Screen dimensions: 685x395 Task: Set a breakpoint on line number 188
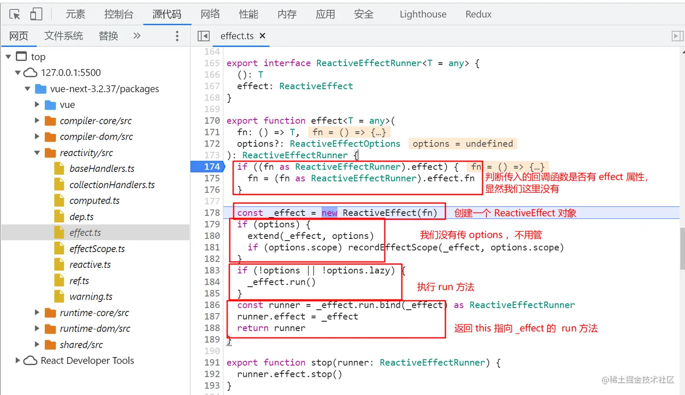click(212, 328)
